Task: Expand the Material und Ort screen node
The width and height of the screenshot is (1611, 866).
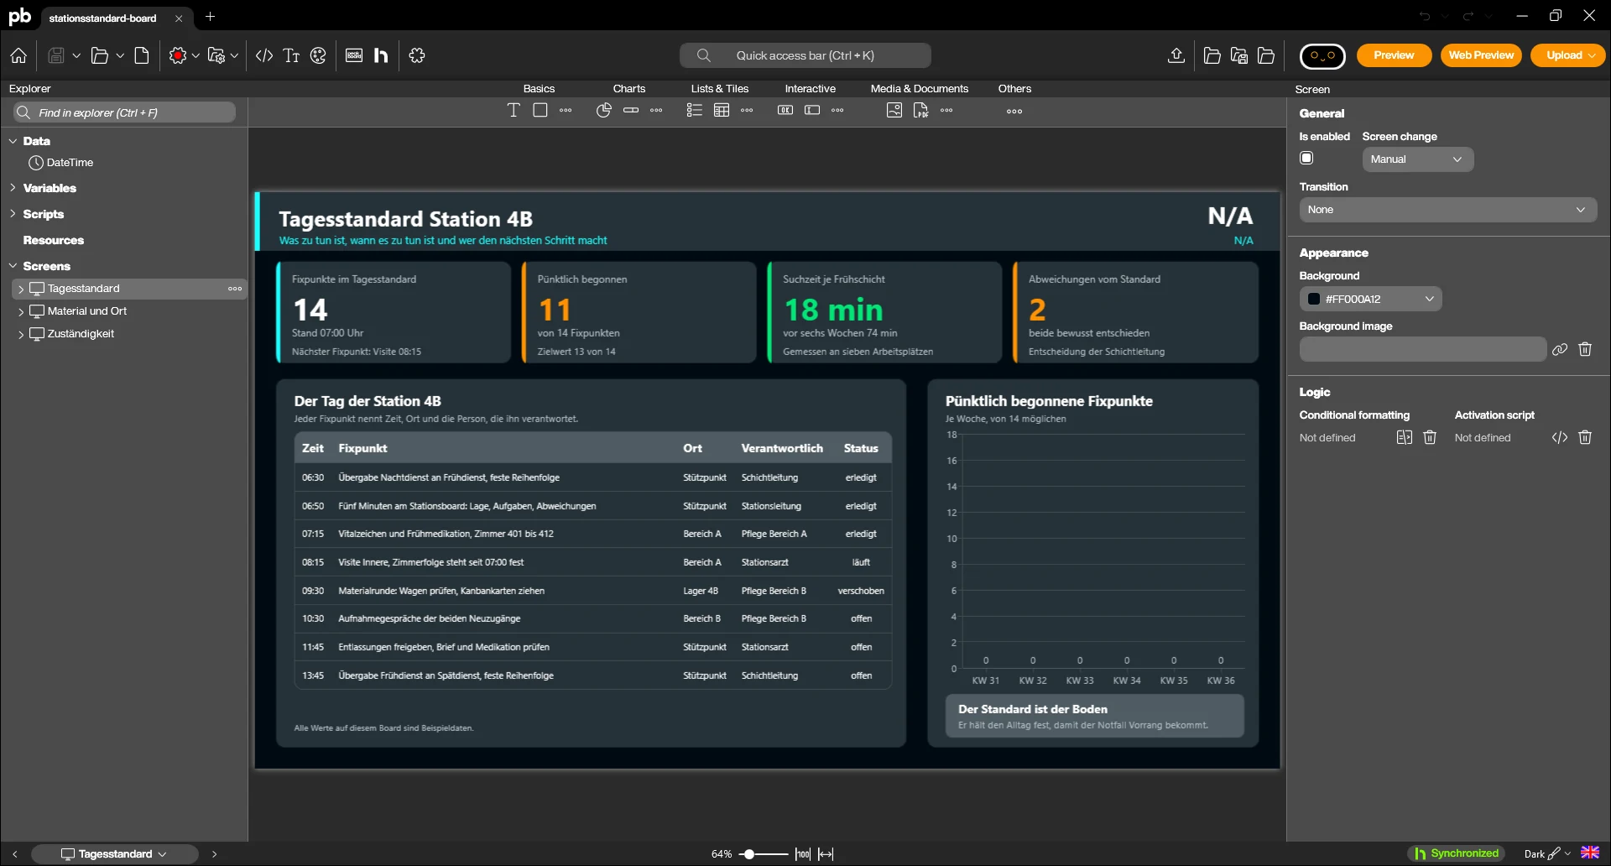Action: 21,311
